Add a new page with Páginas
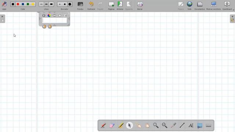235x132 pixels. pos(111,5)
